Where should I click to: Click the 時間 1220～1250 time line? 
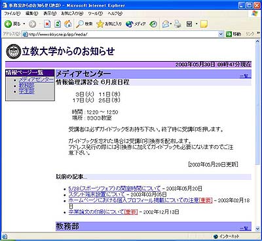(95, 112)
